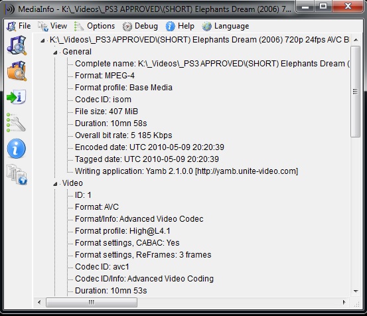Collapse the root file path node
This screenshot has width=367, height=316.
pos(42,40)
